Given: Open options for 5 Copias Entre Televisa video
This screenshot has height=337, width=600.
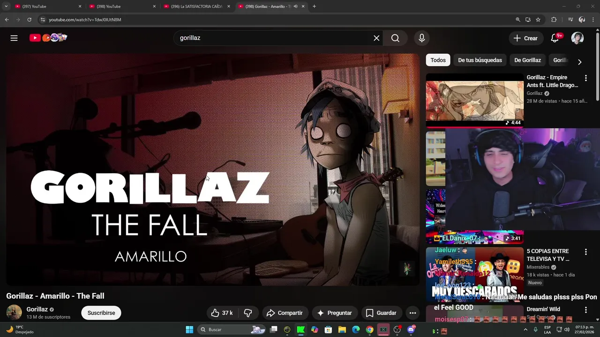Looking at the screenshot, I should coord(585,252).
